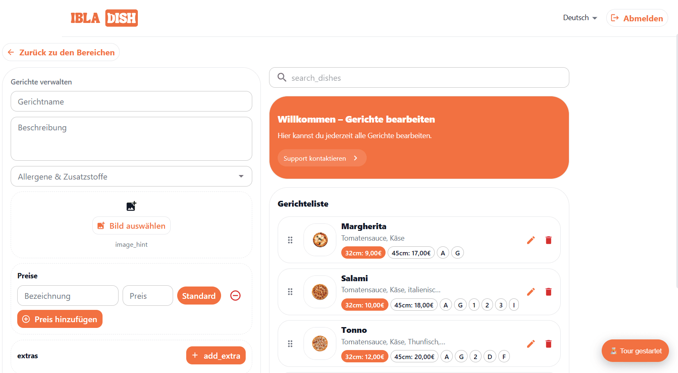Click the 32cm: 9,00€ price badge
This screenshot has width=678, height=373.
click(x=363, y=252)
